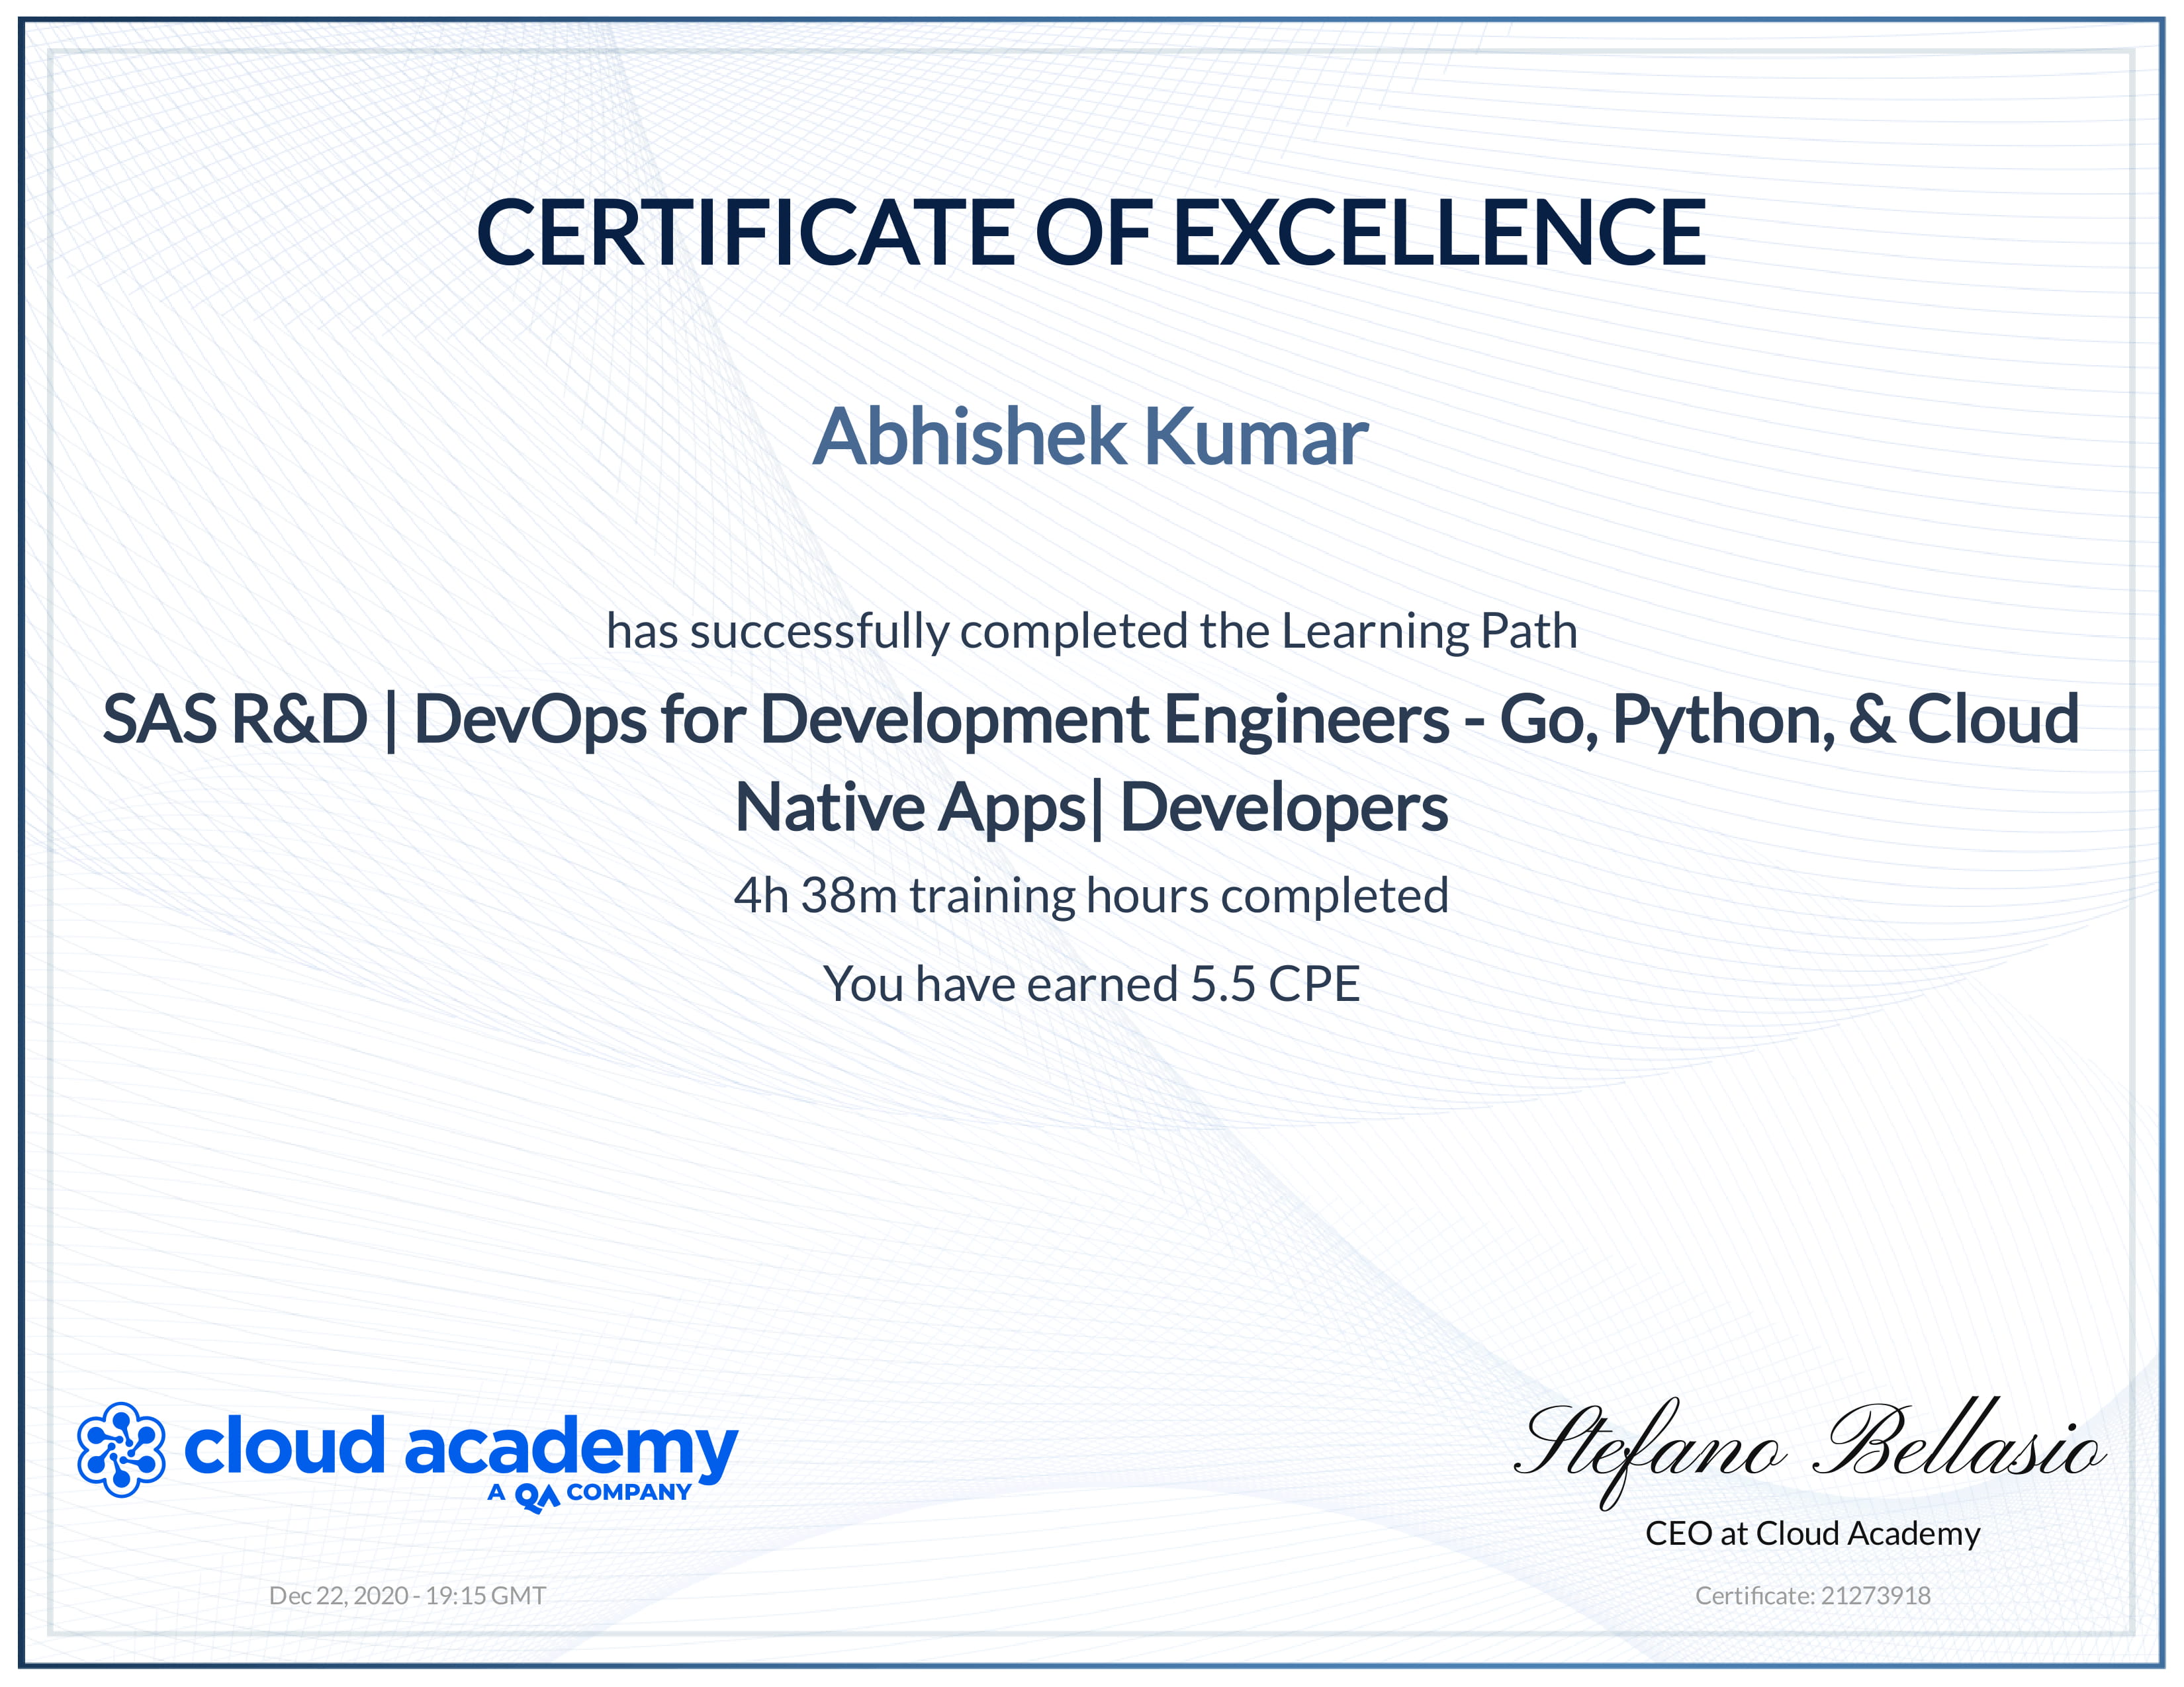Click the recipient name "Abhishek Kumar"
This screenshot has width=2184, height=1687.
1090,437
